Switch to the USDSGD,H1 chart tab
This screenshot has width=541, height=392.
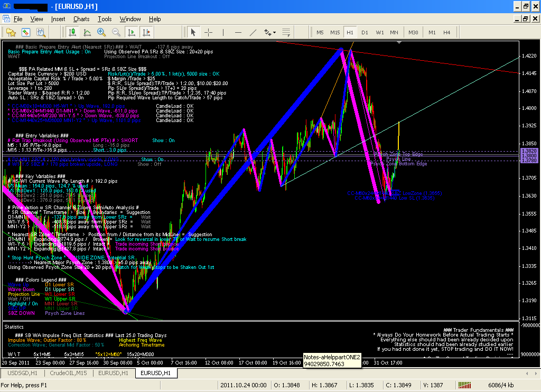(22, 373)
